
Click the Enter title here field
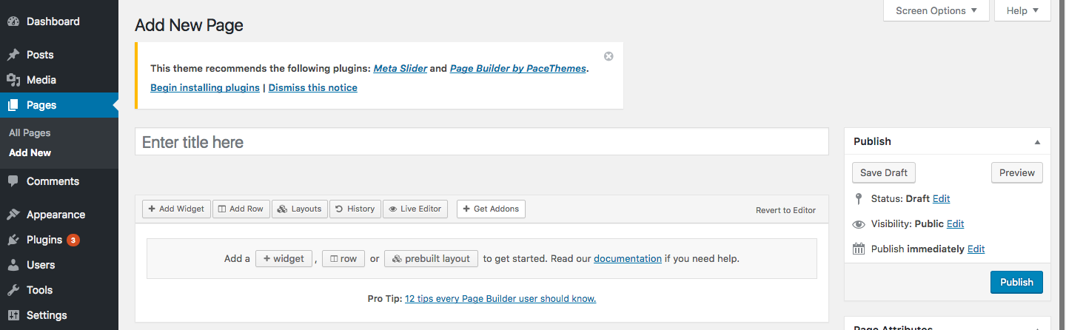coord(481,142)
